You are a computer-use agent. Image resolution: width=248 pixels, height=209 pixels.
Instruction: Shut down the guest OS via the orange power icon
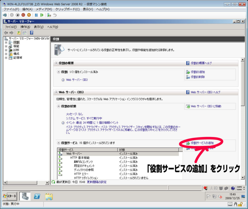pyautogui.click(x=29, y=15)
